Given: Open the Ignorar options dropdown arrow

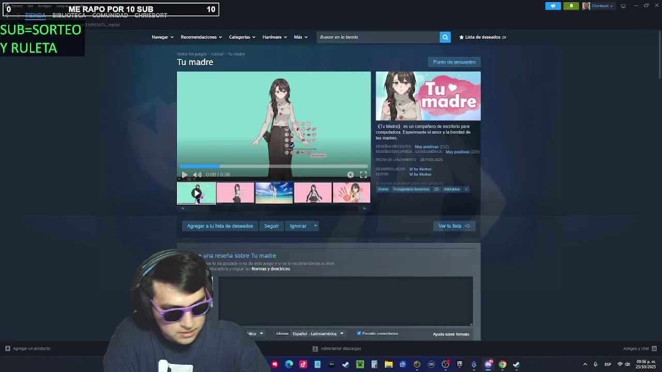Looking at the screenshot, I should 315,226.
